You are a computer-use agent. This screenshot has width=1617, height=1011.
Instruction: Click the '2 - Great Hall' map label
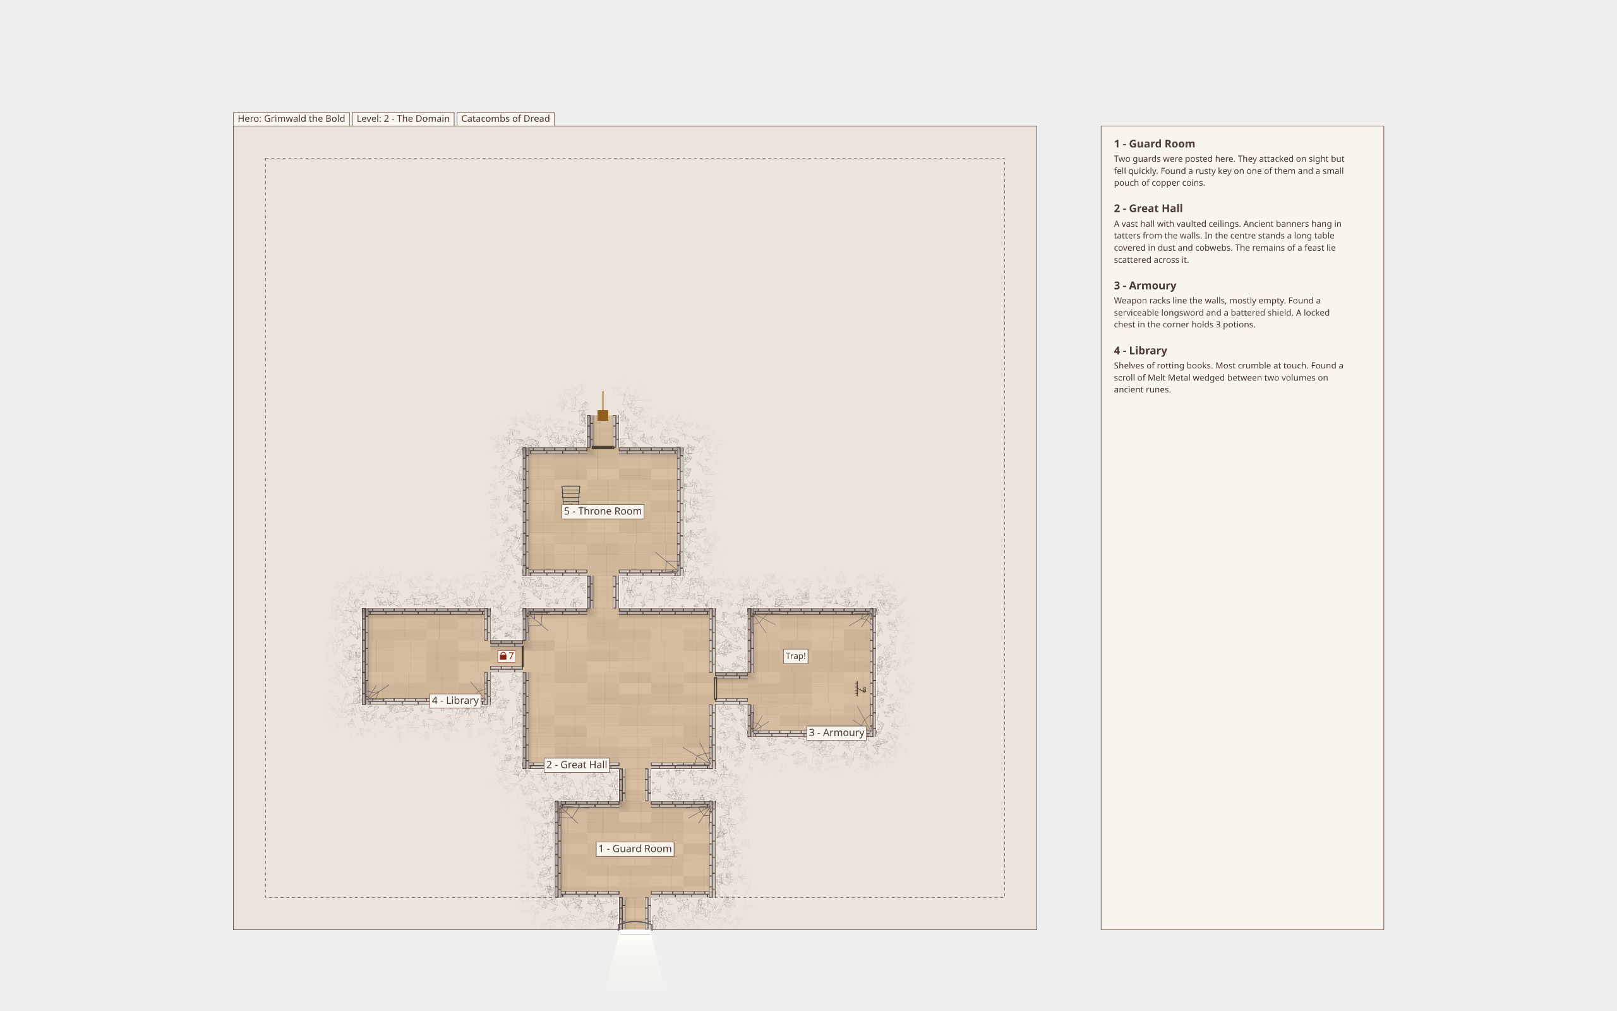tap(577, 765)
